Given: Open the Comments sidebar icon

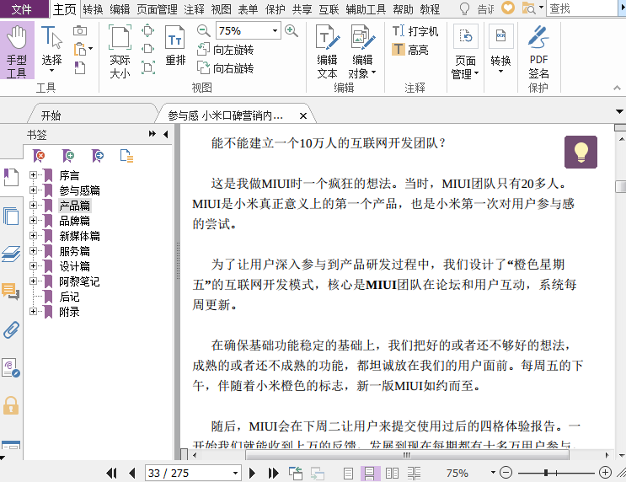Looking at the screenshot, I should pyautogui.click(x=11, y=292).
